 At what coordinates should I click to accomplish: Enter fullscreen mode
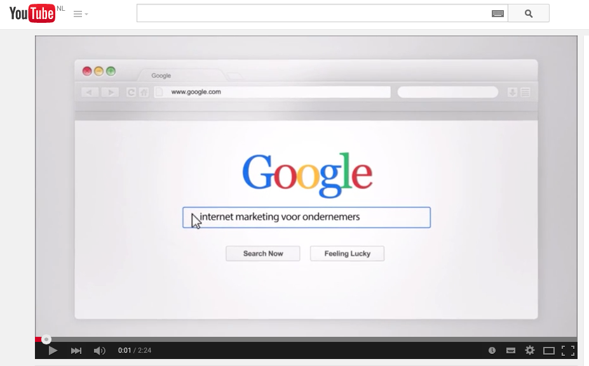(x=568, y=351)
